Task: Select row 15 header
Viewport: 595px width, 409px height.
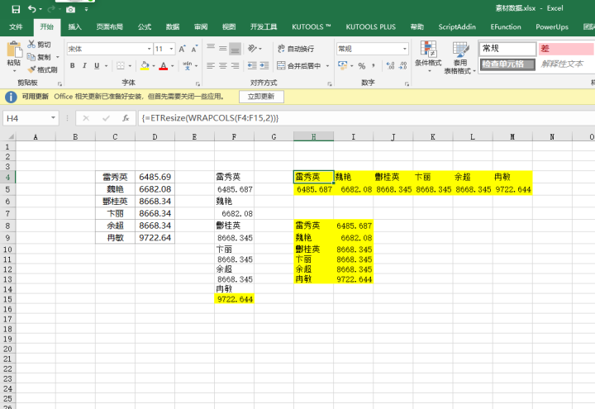Action: [7, 299]
